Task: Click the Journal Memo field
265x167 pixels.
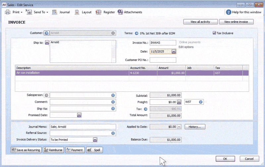Action: (83, 127)
